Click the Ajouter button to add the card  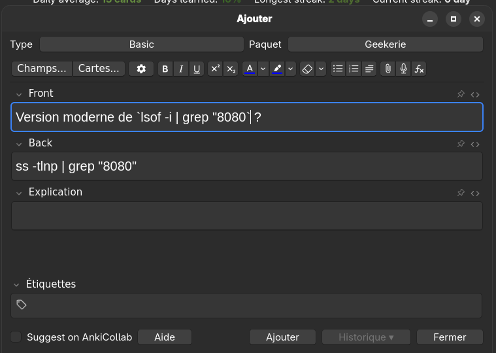(282, 337)
